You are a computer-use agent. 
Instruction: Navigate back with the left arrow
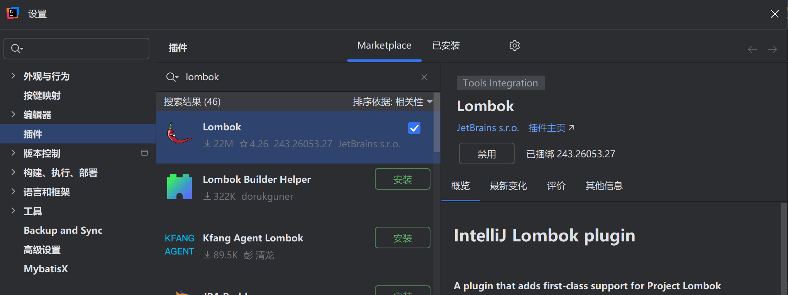coord(752,49)
